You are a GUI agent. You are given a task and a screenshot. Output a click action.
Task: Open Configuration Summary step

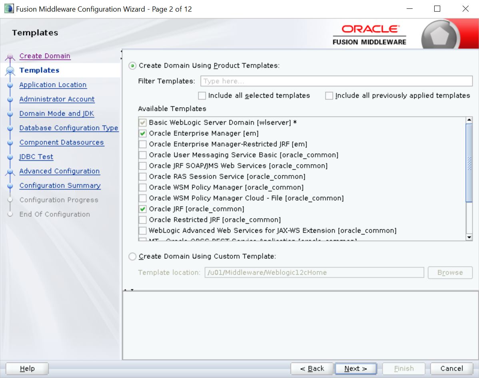60,186
